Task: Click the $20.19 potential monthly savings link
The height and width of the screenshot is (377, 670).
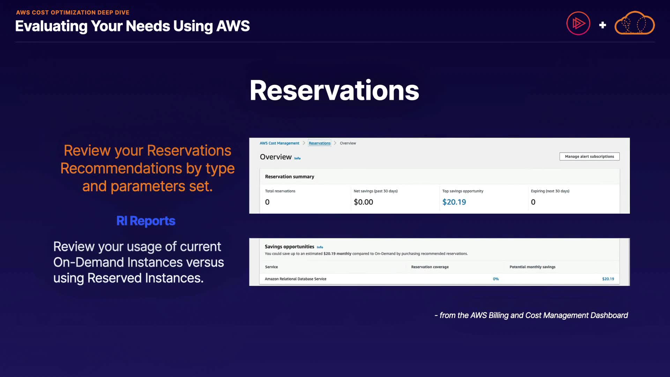Action: [608, 279]
